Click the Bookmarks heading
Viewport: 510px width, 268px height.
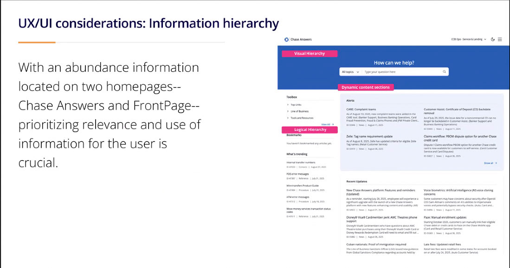(x=294, y=135)
